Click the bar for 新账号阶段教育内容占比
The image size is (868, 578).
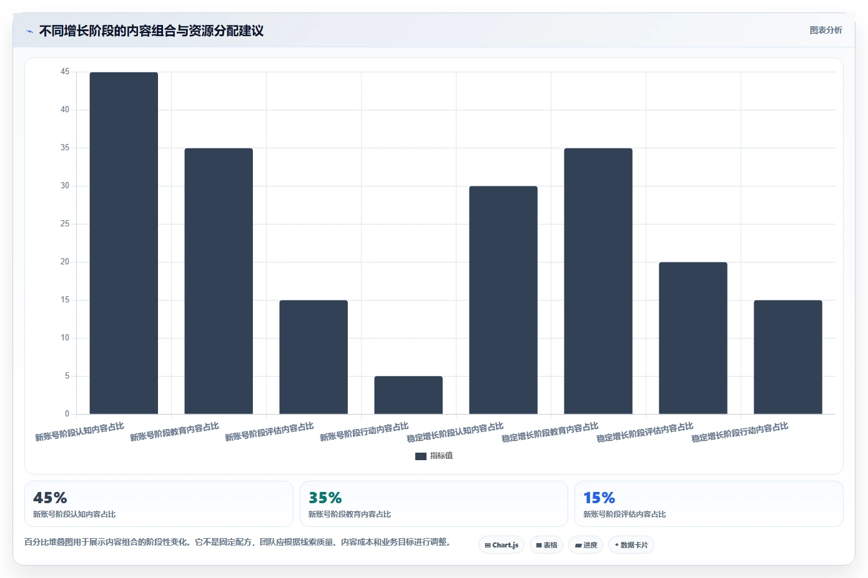(x=219, y=281)
